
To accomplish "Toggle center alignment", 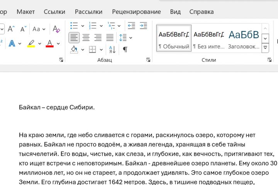I will point(86,37).
